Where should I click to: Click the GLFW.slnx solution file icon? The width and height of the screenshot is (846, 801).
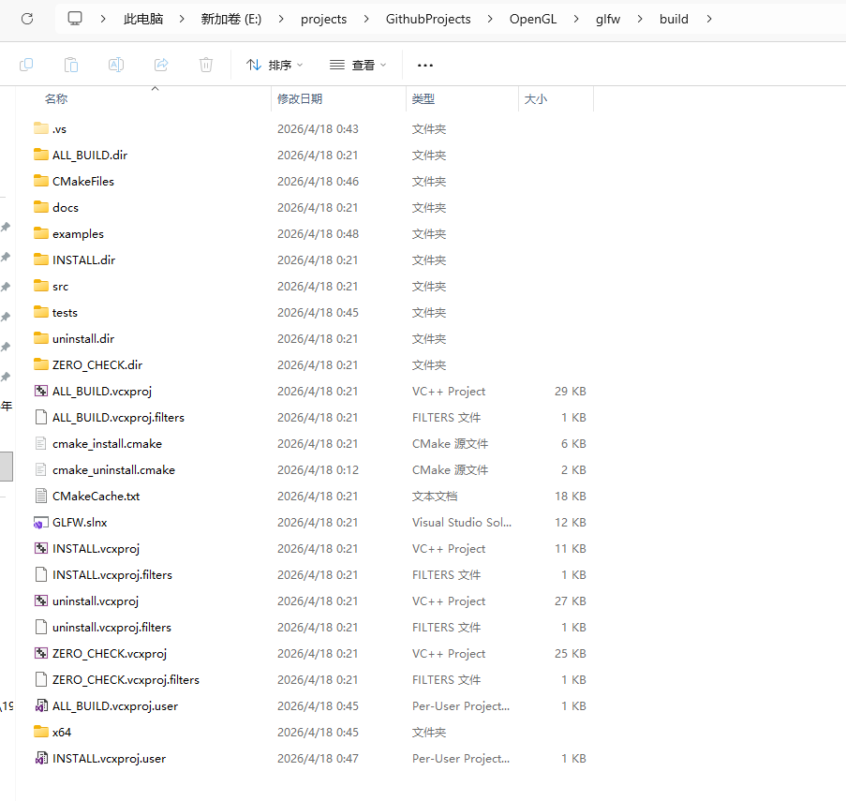pyautogui.click(x=41, y=522)
